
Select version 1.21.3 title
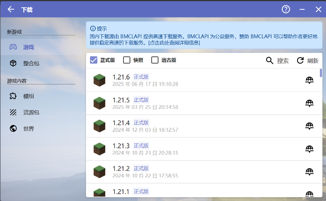coord(121,146)
